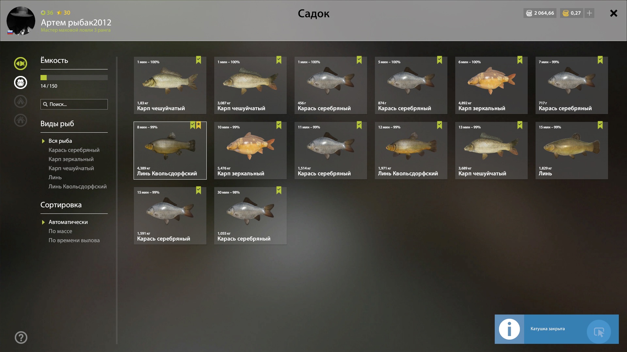Open the home base sidebar icon

[x=21, y=120]
